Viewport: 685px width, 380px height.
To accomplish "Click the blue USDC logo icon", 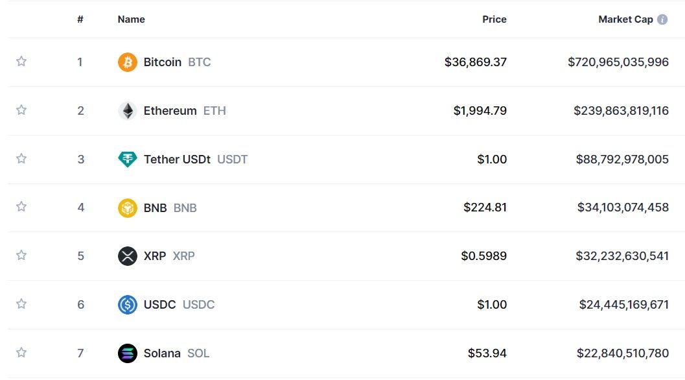I will (x=128, y=305).
